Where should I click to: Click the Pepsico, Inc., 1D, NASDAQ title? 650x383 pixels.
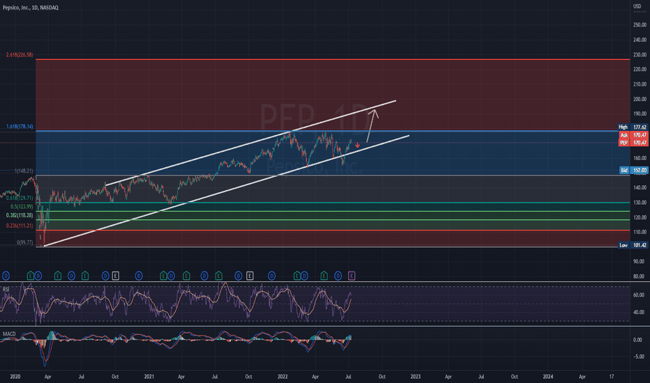tap(31, 8)
